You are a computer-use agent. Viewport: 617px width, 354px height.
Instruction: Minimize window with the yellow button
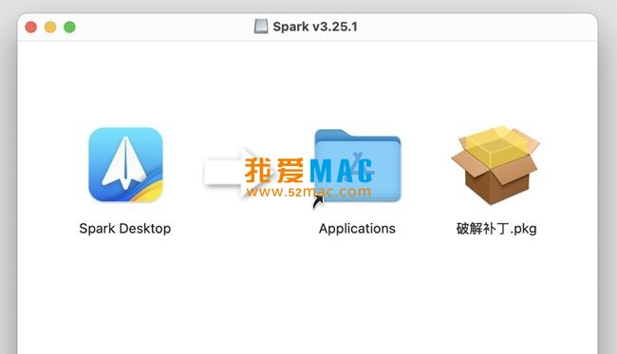pos(50,27)
